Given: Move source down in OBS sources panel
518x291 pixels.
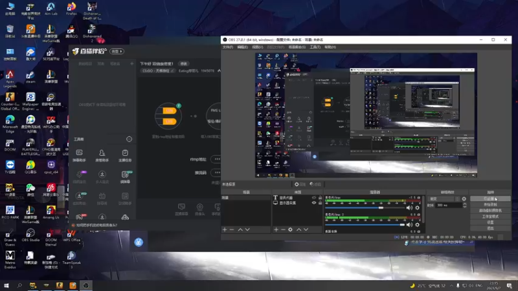Looking at the screenshot, I should 306,230.
